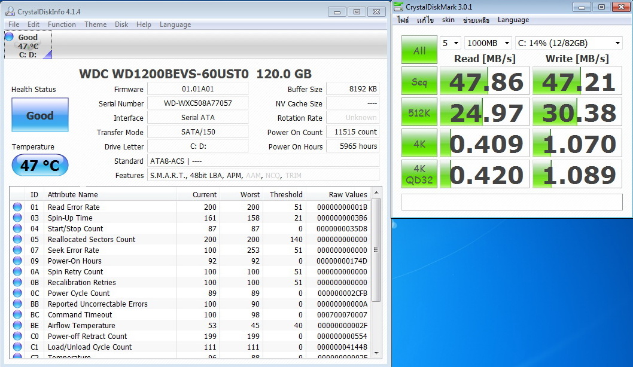Open the drive dropdown showing C: 14%
Image resolution: width=633 pixels, height=367 pixels.
pos(569,43)
